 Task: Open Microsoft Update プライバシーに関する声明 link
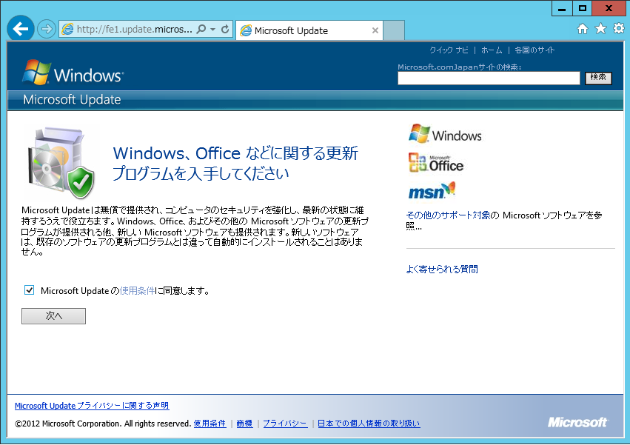pos(92,406)
